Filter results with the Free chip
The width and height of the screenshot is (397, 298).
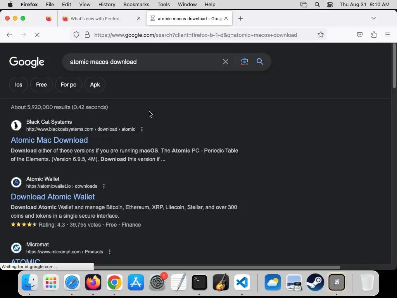(41, 85)
